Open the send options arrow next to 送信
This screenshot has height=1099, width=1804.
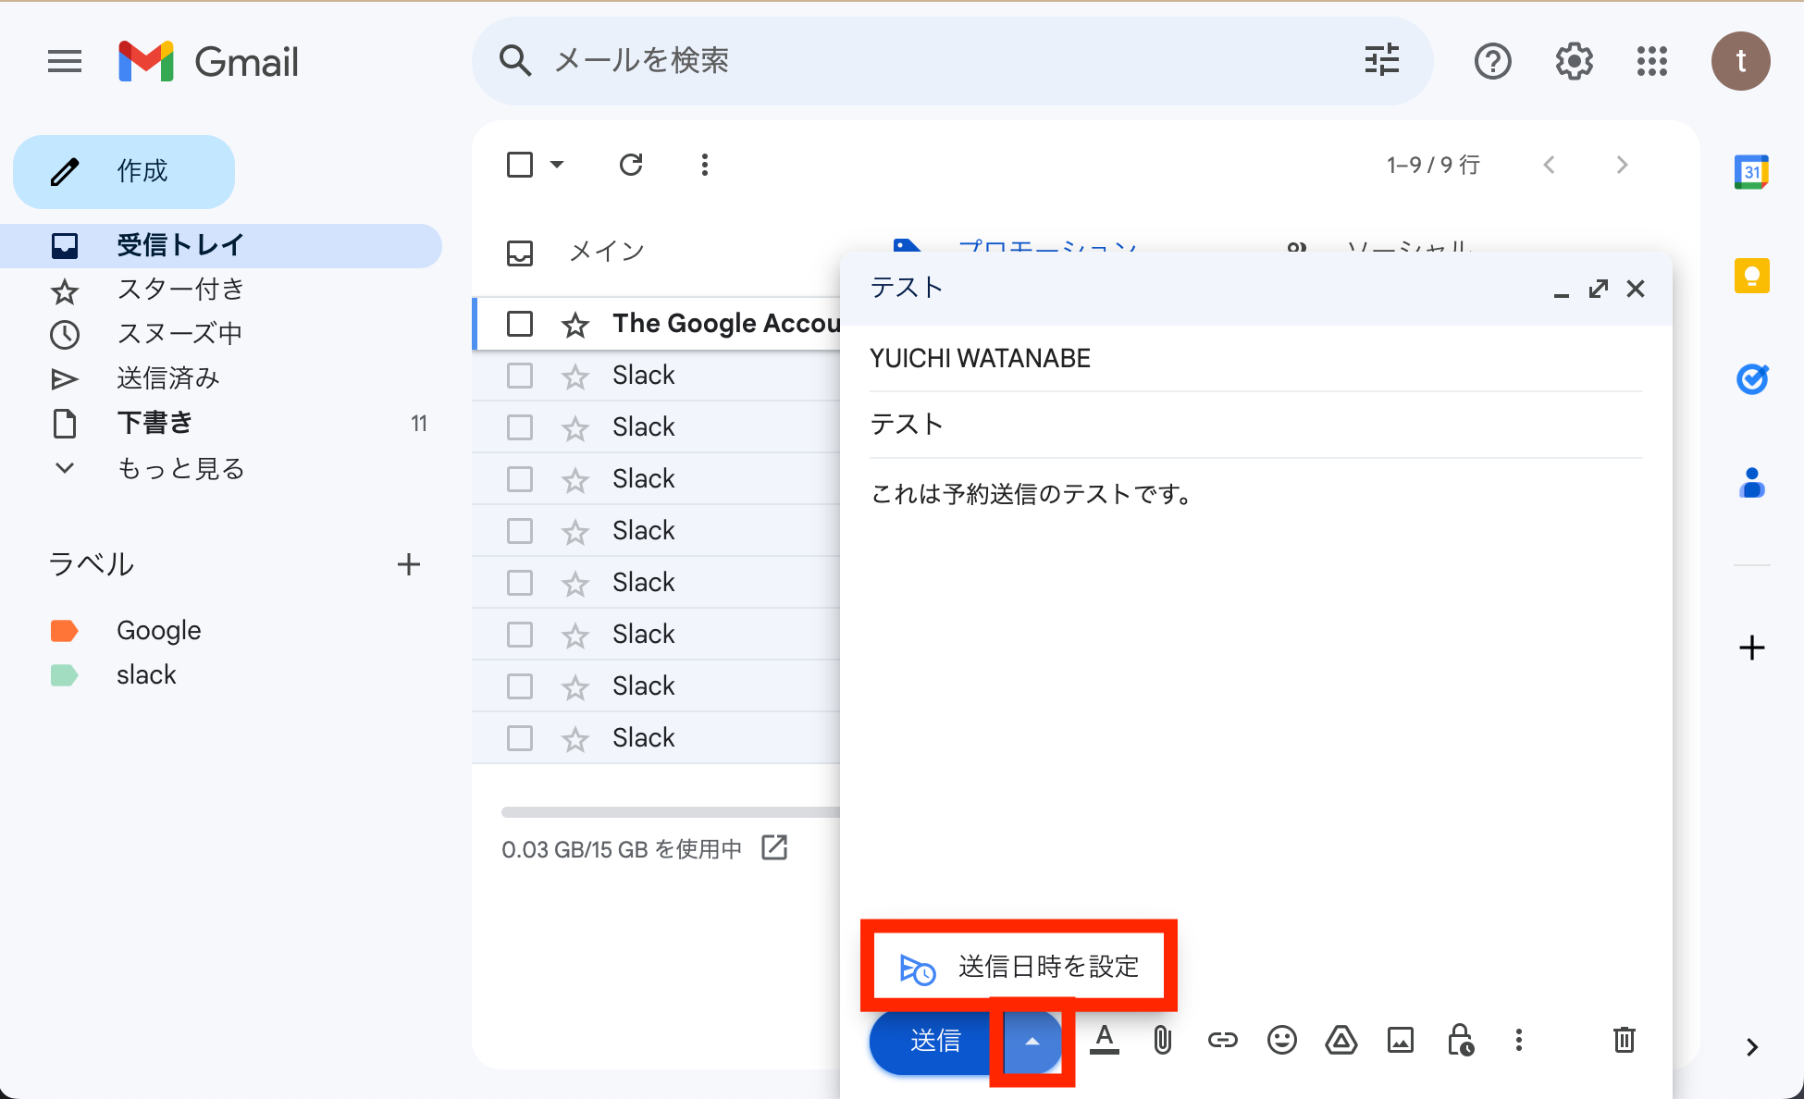point(1032,1041)
